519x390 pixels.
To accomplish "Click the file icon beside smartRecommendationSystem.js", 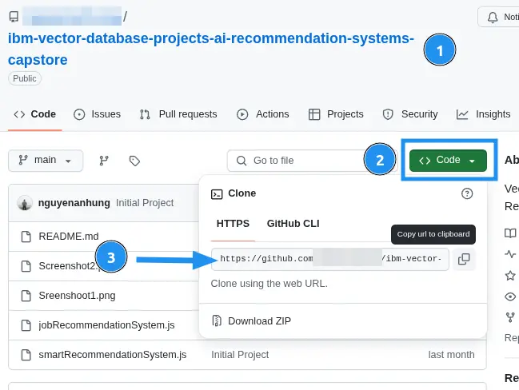I will point(26,355).
